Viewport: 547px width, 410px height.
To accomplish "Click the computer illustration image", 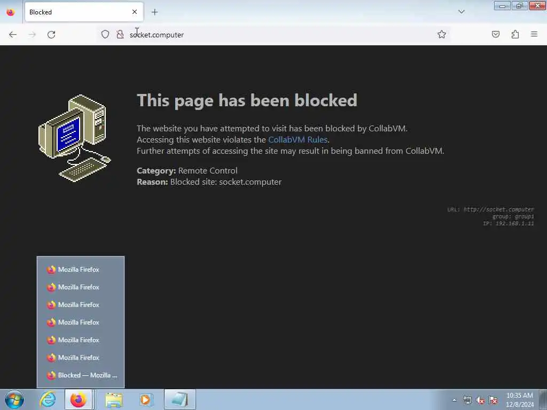I will (74, 138).
